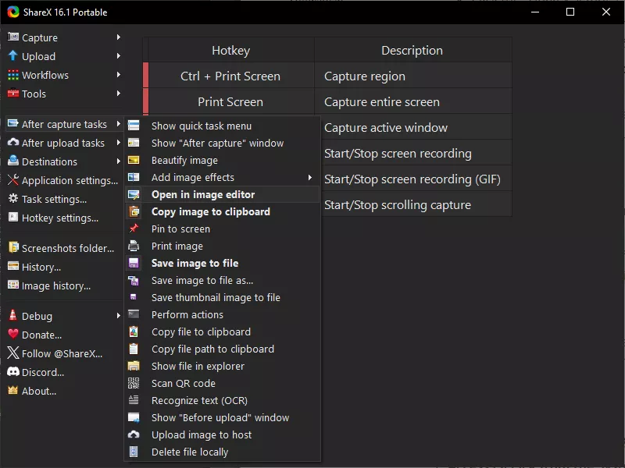Select Copy file to clipboard entry
Viewport: 625px width, 468px height.
[223, 331]
